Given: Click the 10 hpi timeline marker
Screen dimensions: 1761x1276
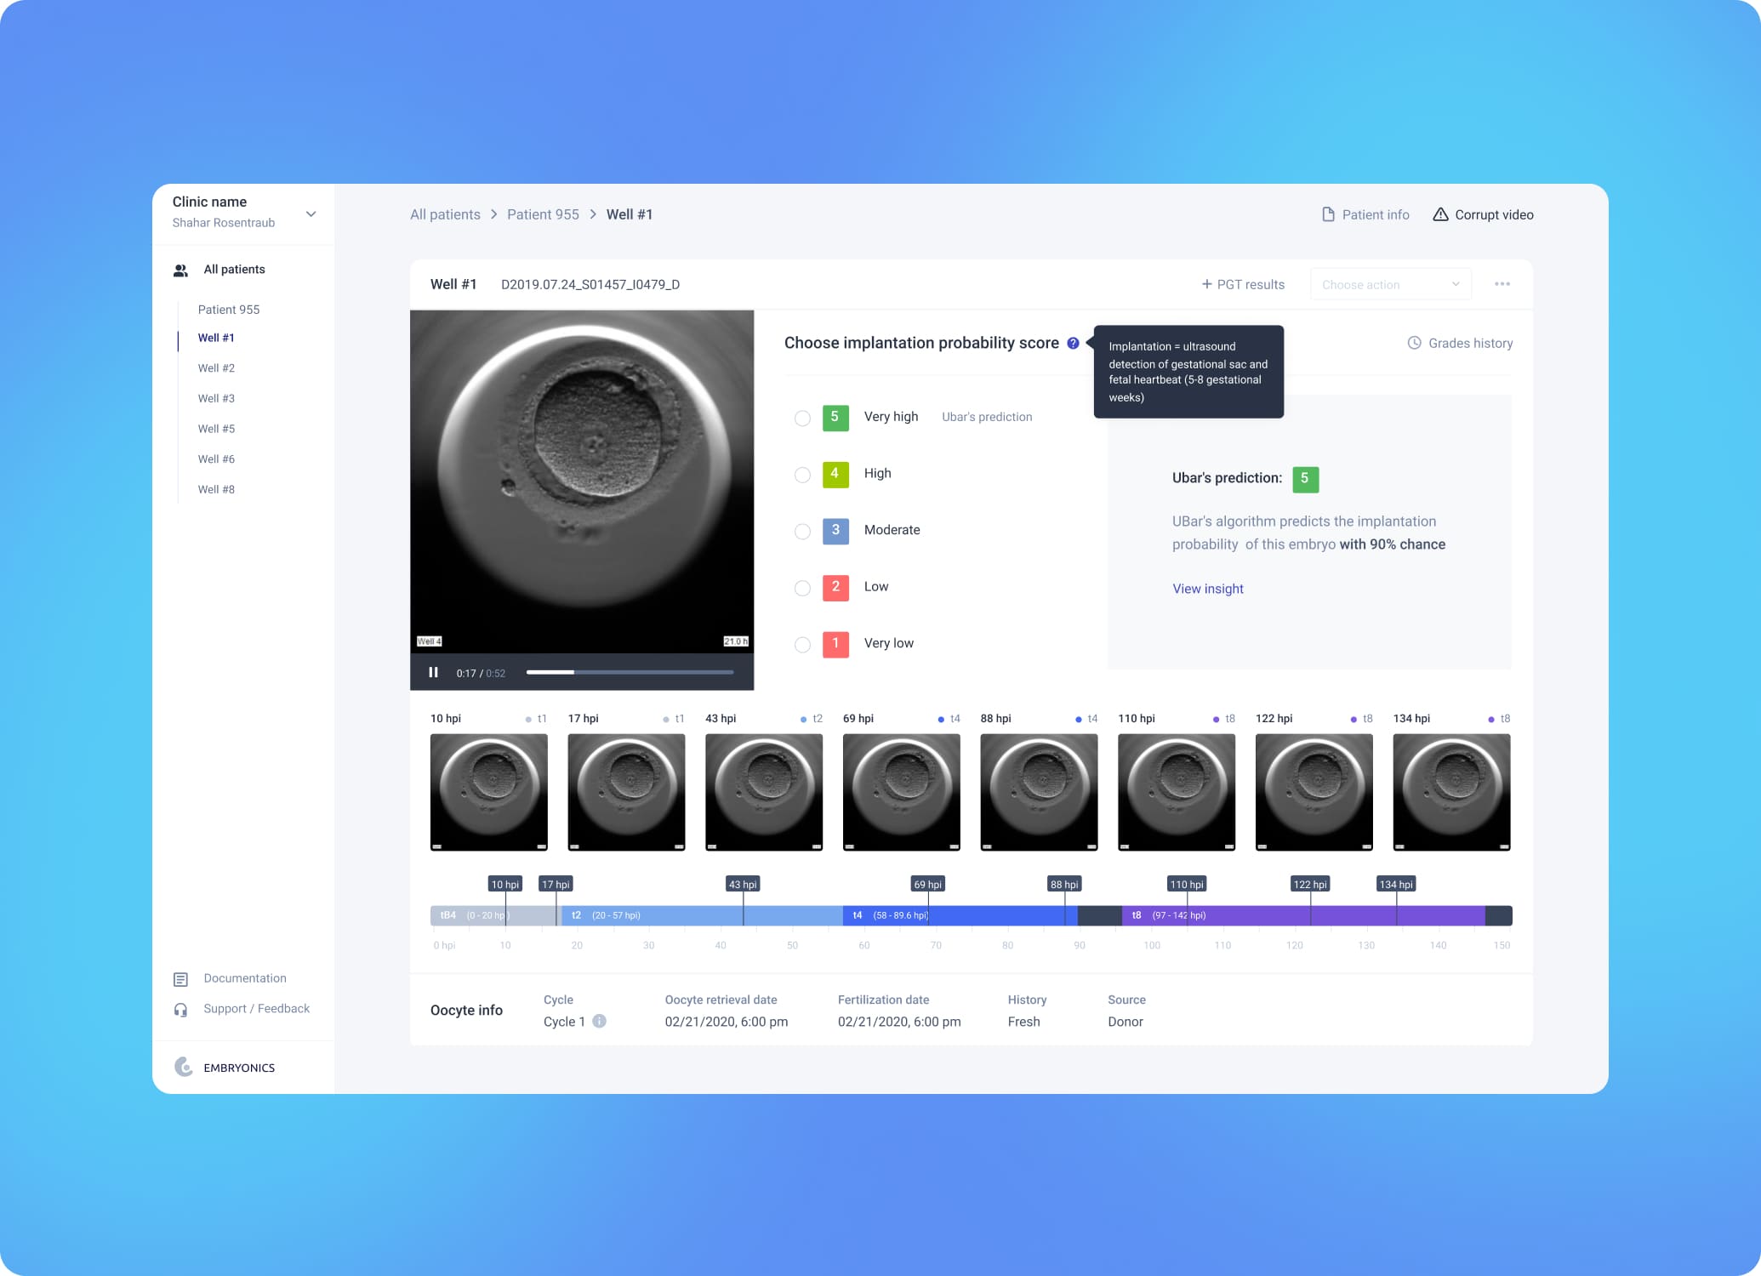Looking at the screenshot, I should [x=505, y=885].
